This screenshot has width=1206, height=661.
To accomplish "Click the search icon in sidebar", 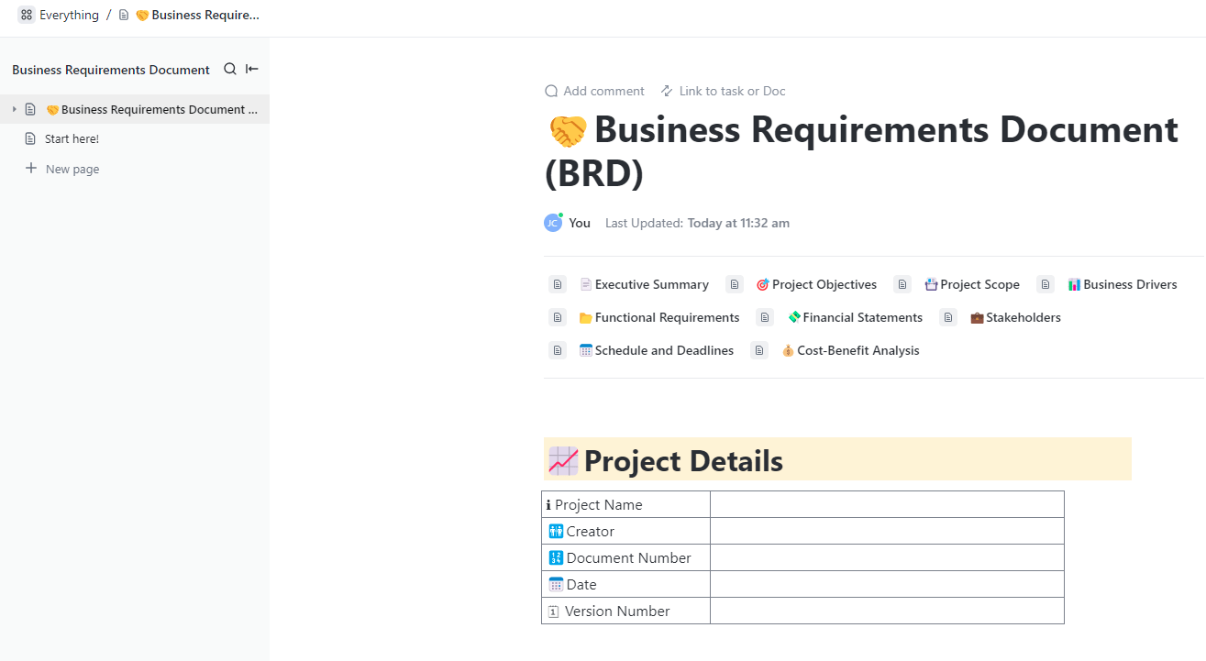I will pos(230,69).
